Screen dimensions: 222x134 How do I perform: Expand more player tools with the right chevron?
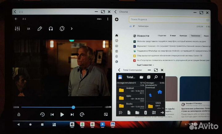(x=72, y=29)
